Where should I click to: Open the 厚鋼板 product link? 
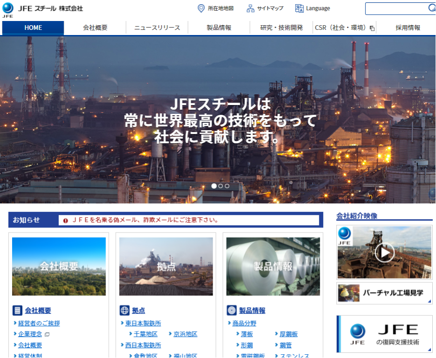pos(289,334)
